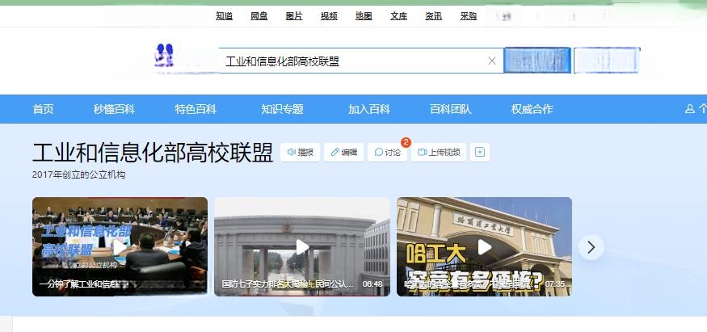Open the 网盘 link in the top bar
Image resolution: width=707 pixels, height=332 pixels.
coord(259,16)
